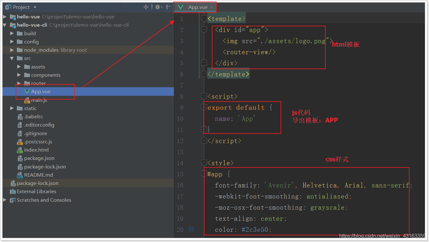Expand the assets folder arrow
This screenshot has width=429, height=242.
(x=19, y=67)
